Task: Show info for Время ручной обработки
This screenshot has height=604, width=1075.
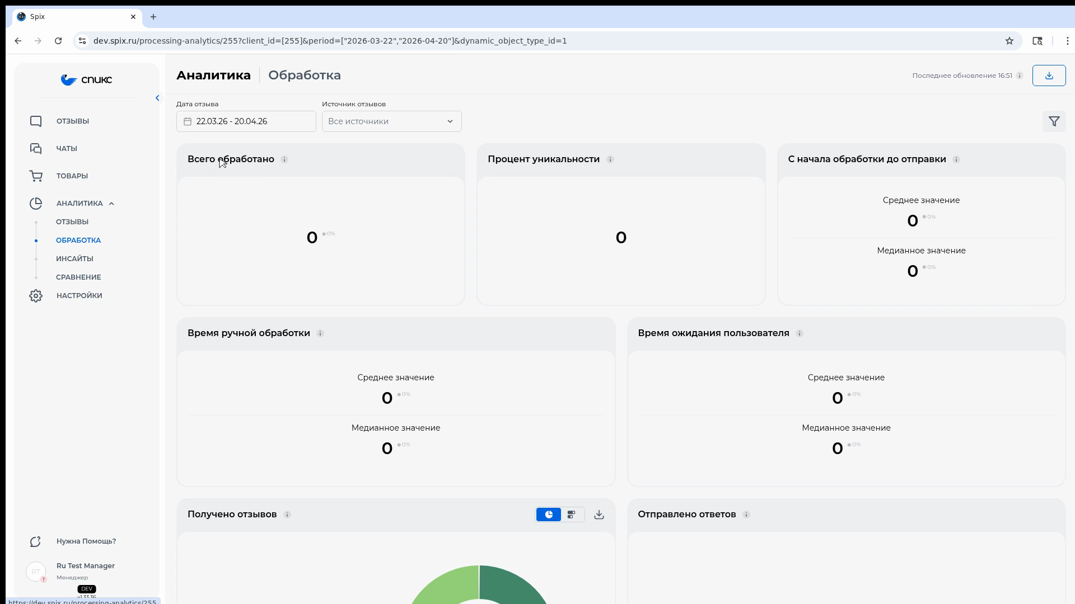Action: pyautogui.click(x=320, y=333)
